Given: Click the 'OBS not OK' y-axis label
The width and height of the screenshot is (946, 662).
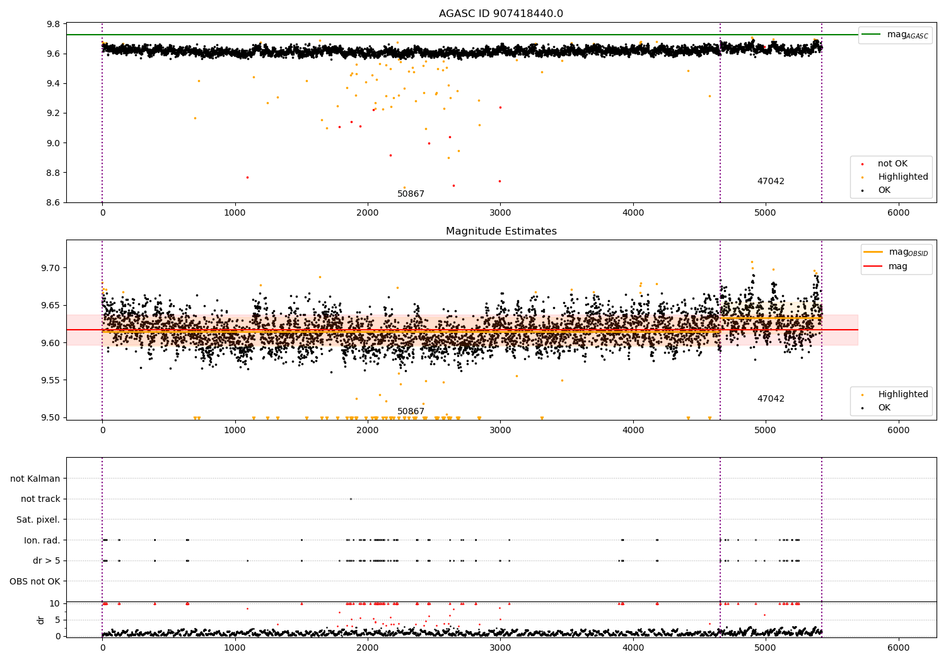Looking at the screenshot, I should (x=35, y=581).
